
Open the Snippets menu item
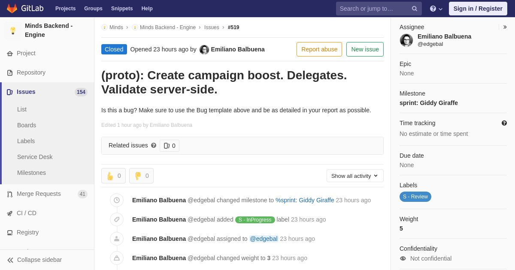tap(122, 9)
